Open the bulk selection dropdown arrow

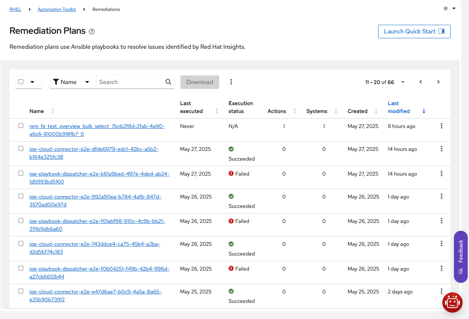33,82
